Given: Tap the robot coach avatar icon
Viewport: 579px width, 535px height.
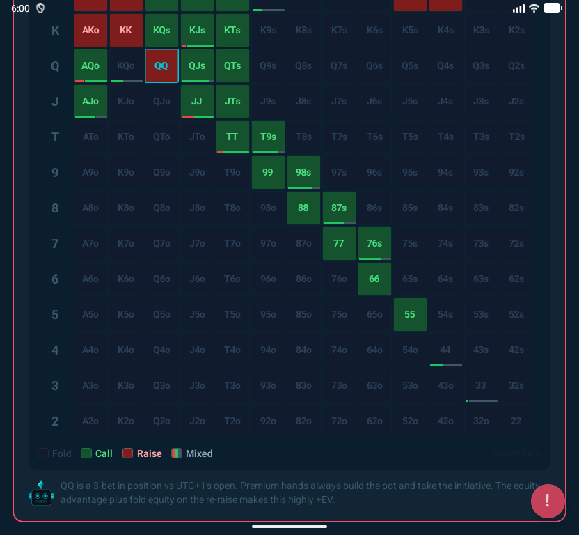Looking at the screenshot, I should [x=41, y=493].
